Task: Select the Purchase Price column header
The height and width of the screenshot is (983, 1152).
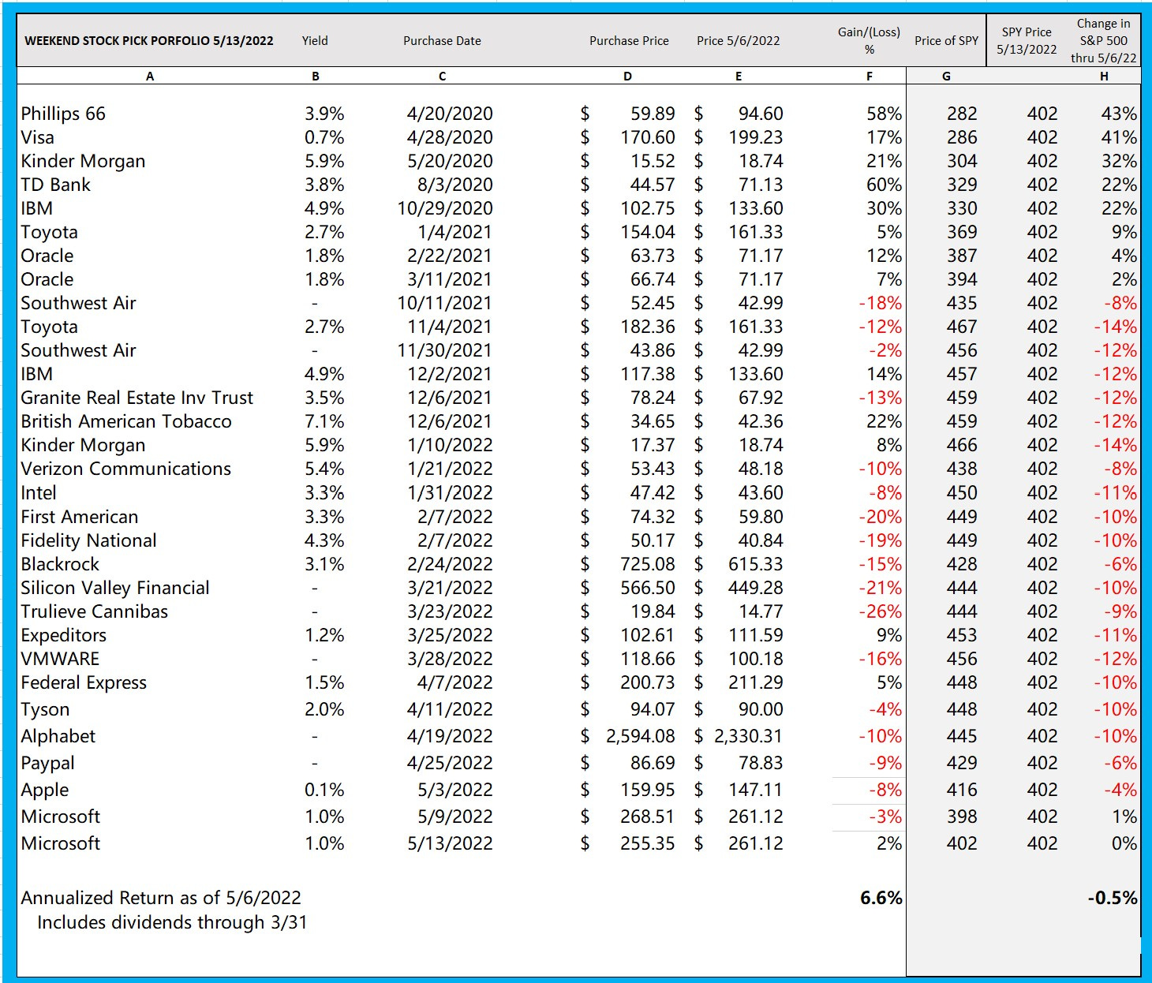Action: pyautogui.click(x=629, y=41)
